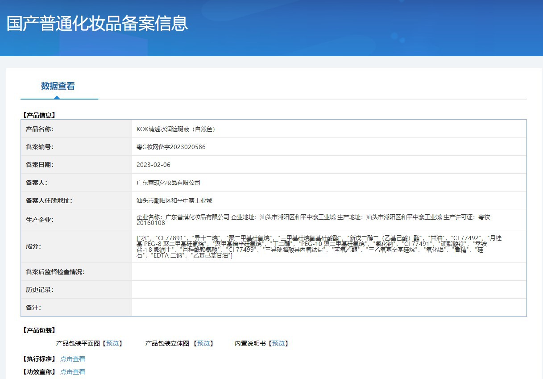The height and width of the screenshot is (379, 543).
Task: Click the 备案人： row label
Action: [37, 183]
